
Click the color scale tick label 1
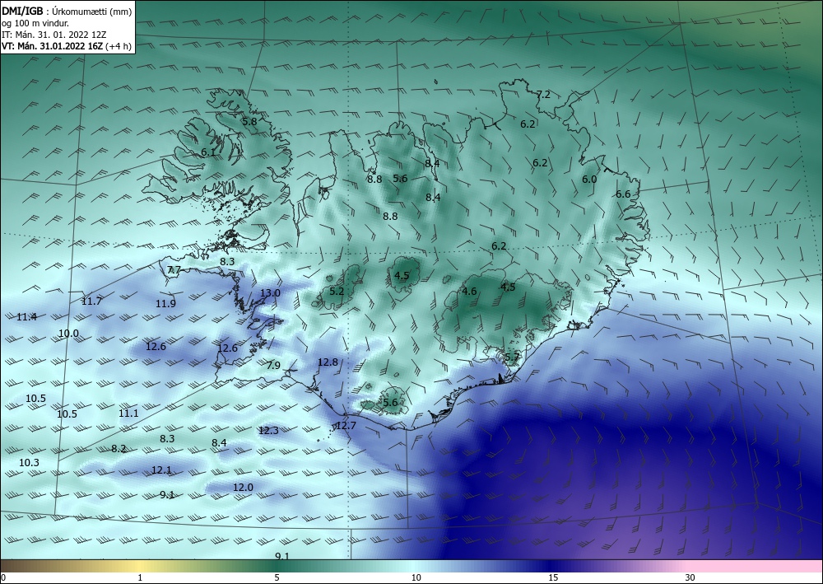[140, 577]
